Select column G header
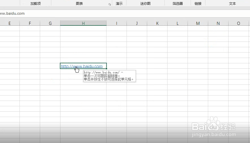This screenshot has width=250, height=143. tap(50, 23)
